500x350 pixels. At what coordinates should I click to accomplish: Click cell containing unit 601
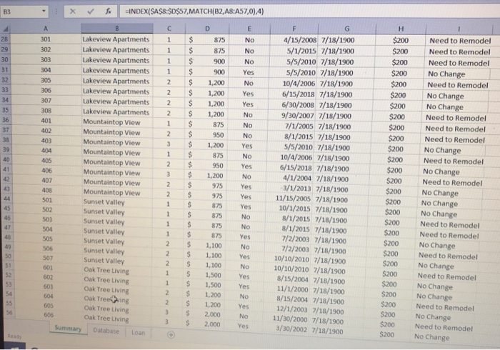[48, 267]
